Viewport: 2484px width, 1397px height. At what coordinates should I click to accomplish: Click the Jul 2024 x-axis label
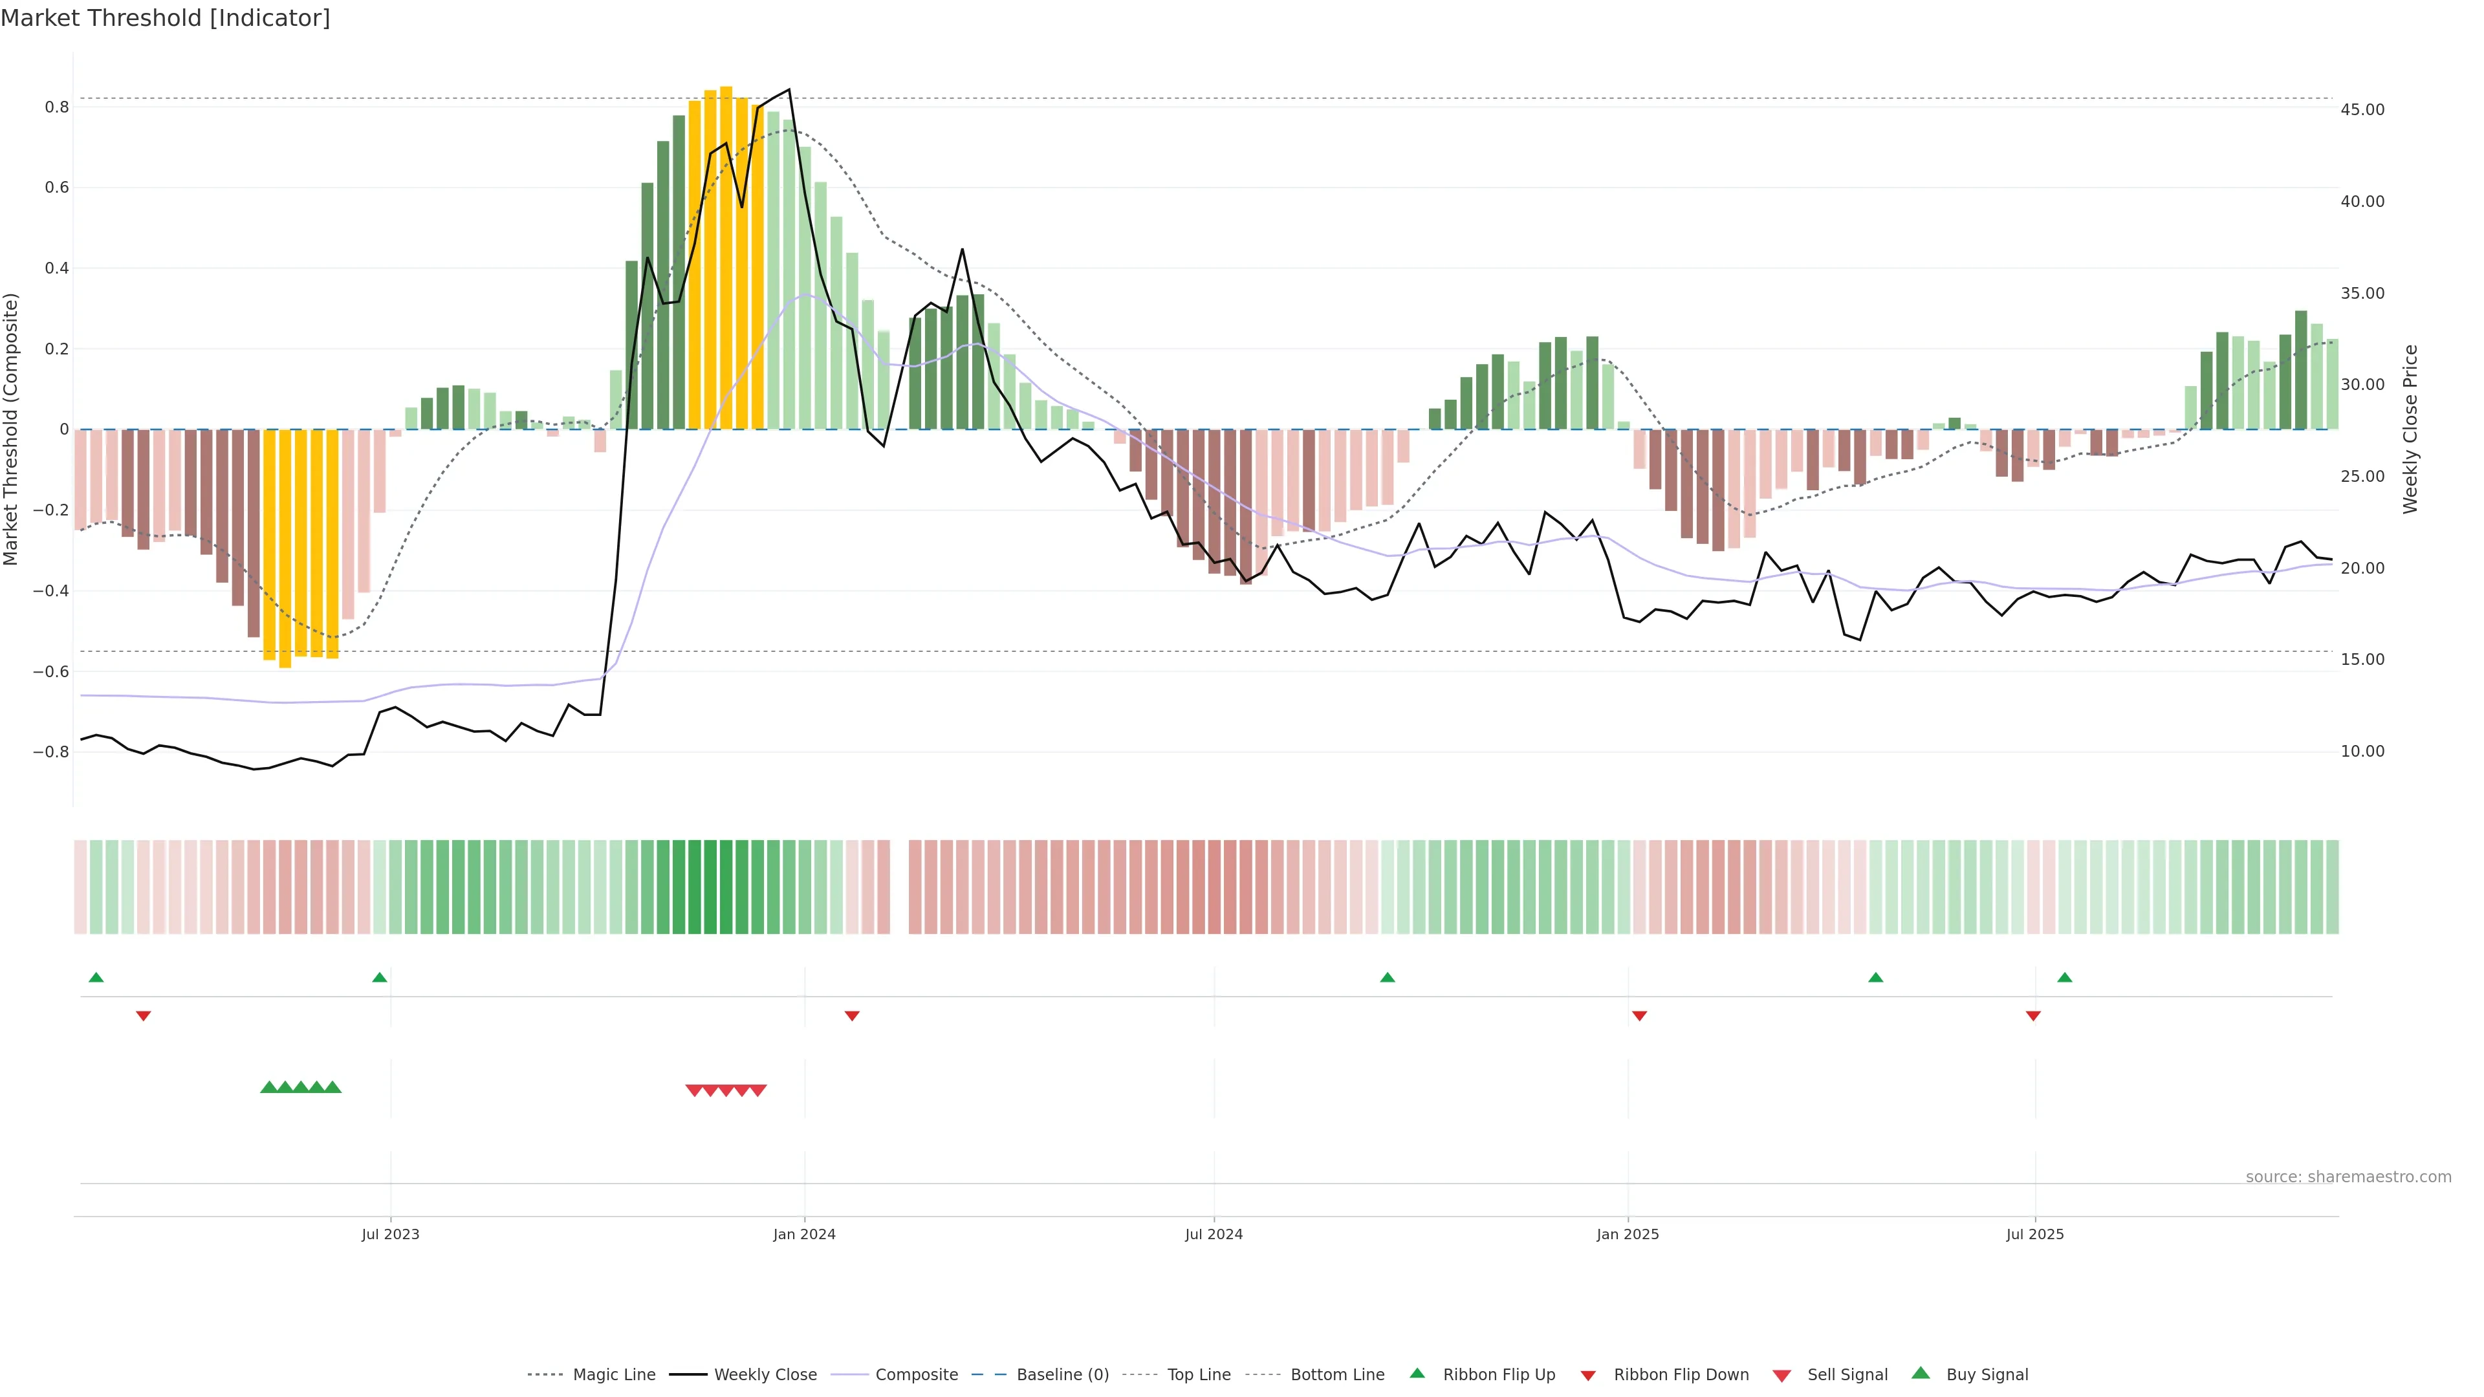1213,1234
